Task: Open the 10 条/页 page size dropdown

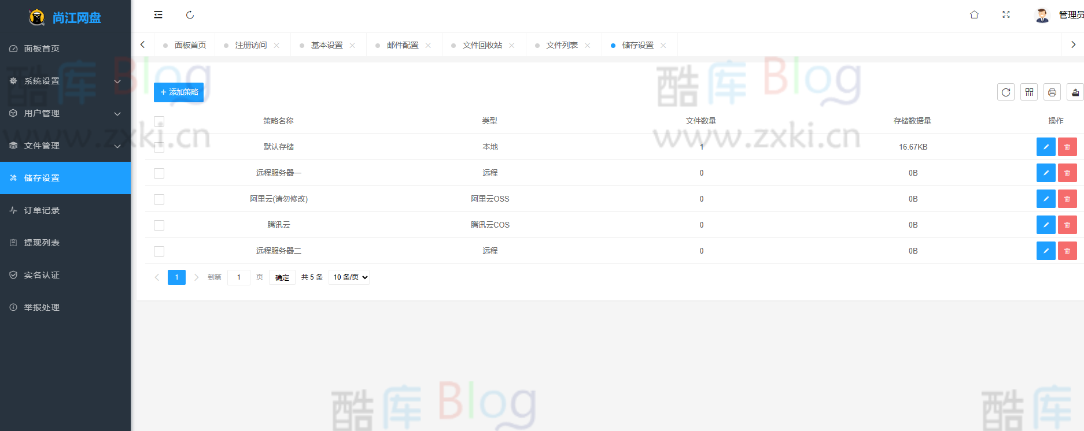Action: coord(349,277)
